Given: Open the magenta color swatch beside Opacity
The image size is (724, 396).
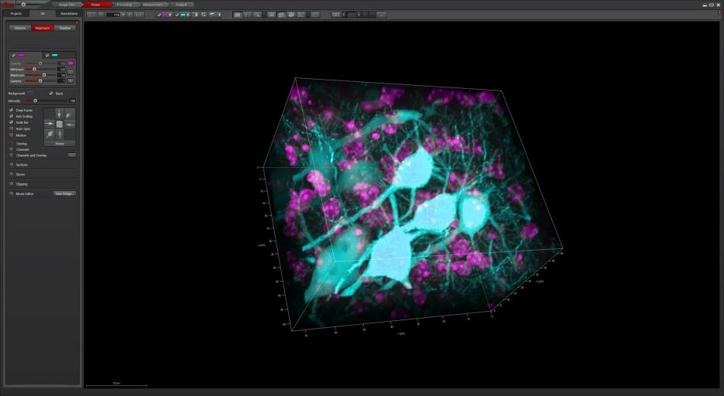Looking at the screenshot, I should pyautogui.click(x=70, y=63).
